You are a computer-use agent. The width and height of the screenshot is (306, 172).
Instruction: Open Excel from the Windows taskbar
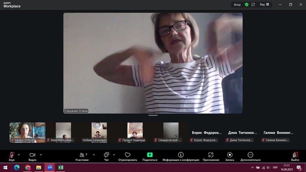[61, 167]
